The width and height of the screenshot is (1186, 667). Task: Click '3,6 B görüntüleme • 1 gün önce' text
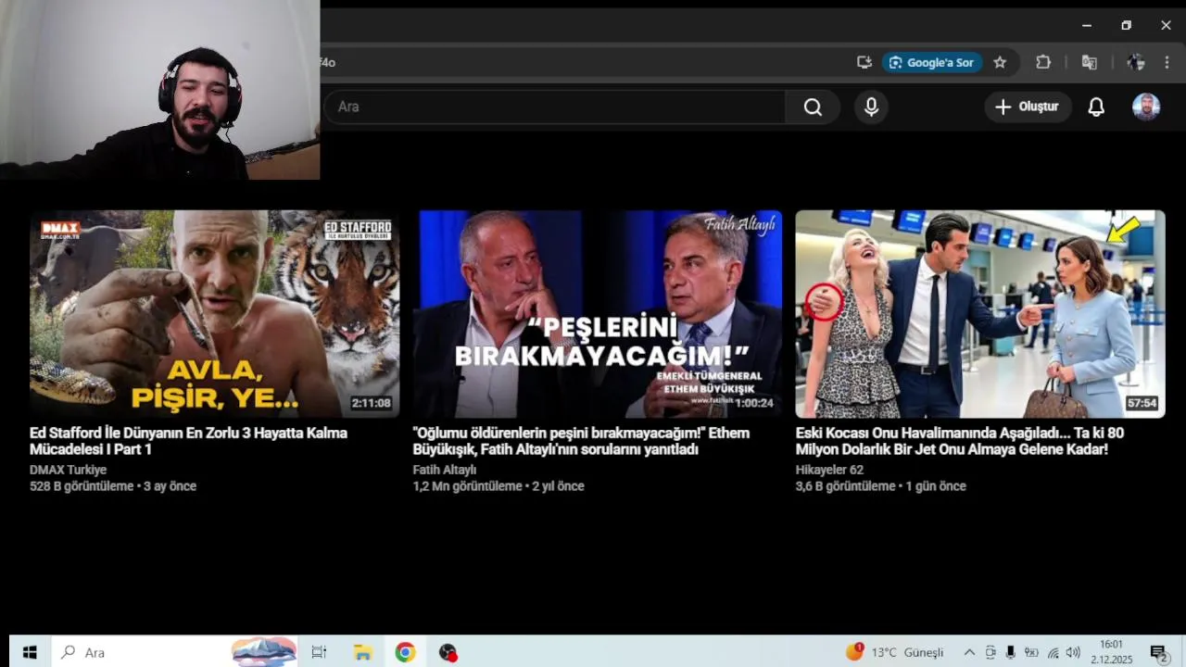(x=880, y=486)
